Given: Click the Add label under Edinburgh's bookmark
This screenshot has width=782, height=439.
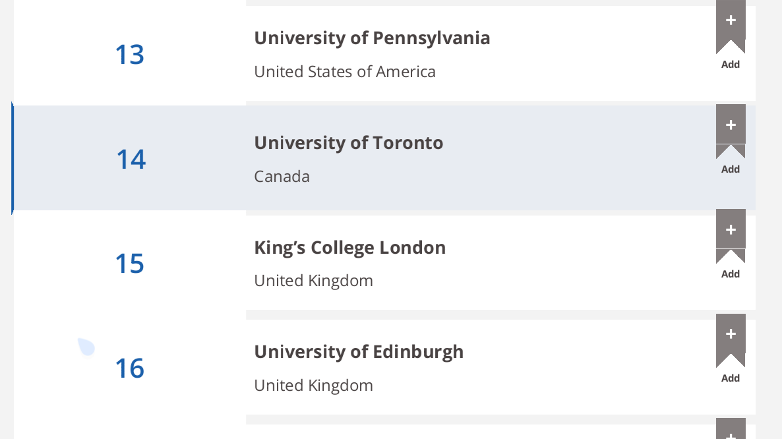Looking at the screenshot, I should [731, 378].
